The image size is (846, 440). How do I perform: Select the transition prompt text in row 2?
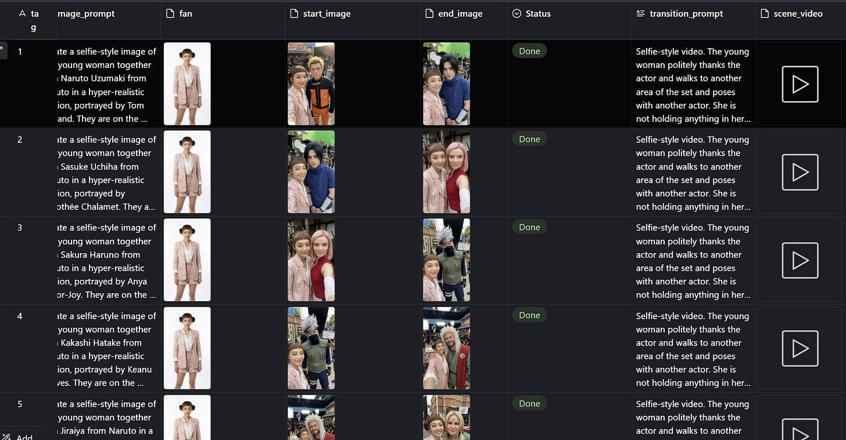[693, 173]
